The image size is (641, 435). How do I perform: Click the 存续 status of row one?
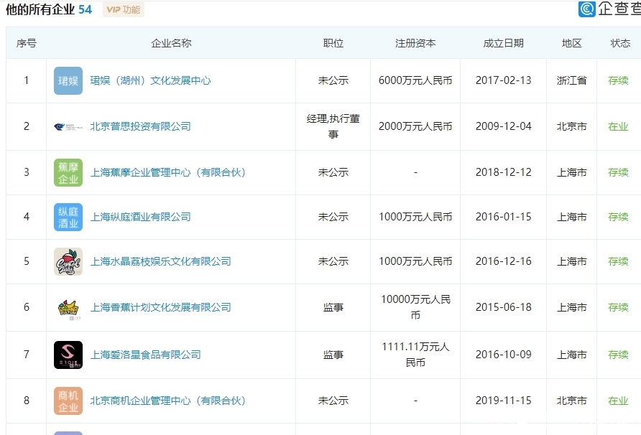pos(619,80)
